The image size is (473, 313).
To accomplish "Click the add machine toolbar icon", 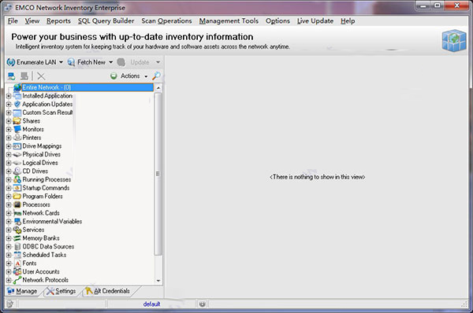I will pos(12,75).
